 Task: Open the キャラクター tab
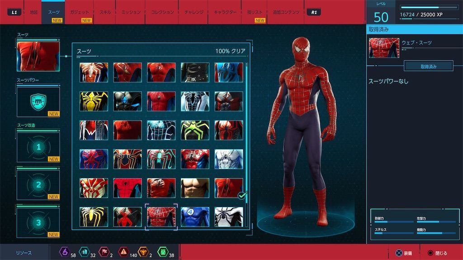click(x=225, y=12)
